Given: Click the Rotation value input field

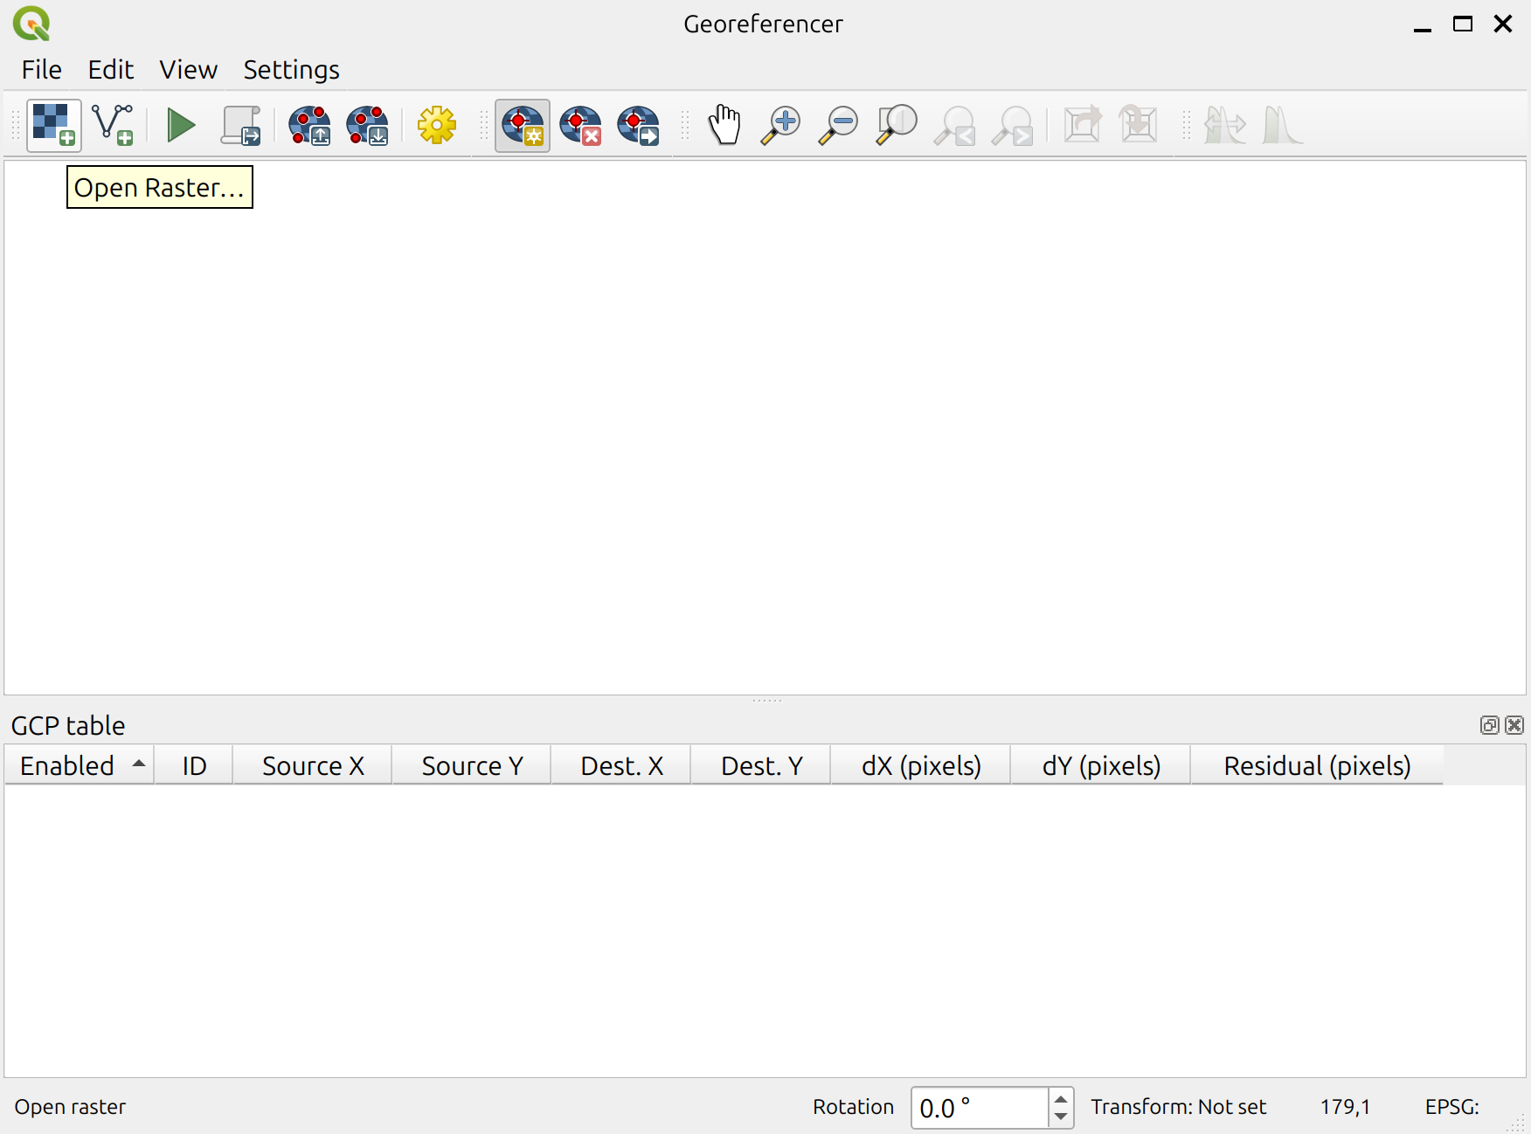Looking at the screenshot, I should click(x=979, y=1108).
